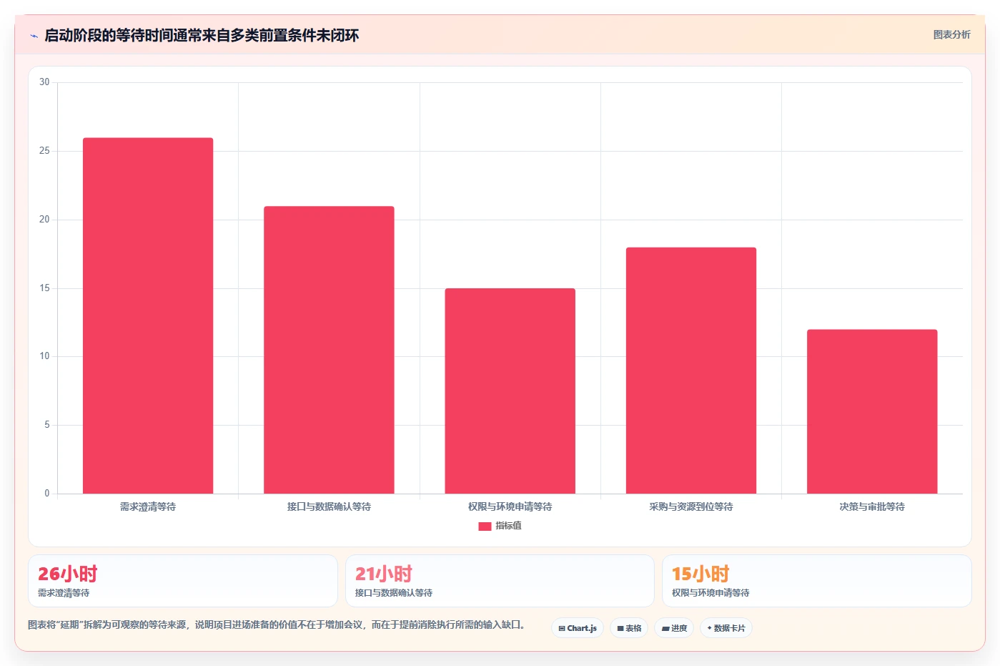
Task: Click the 权限与环境申请等待 x-axis label
Action: (510, 506)
